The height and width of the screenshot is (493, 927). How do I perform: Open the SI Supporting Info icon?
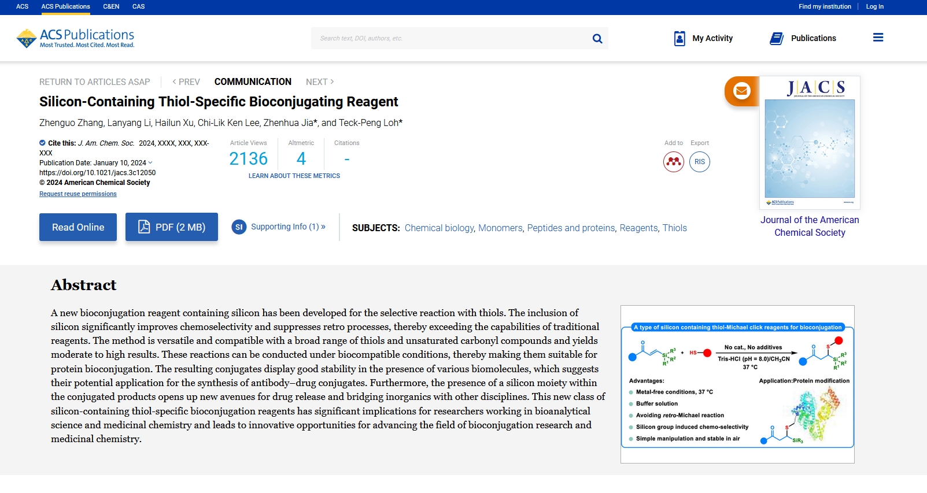pos(239,227)
